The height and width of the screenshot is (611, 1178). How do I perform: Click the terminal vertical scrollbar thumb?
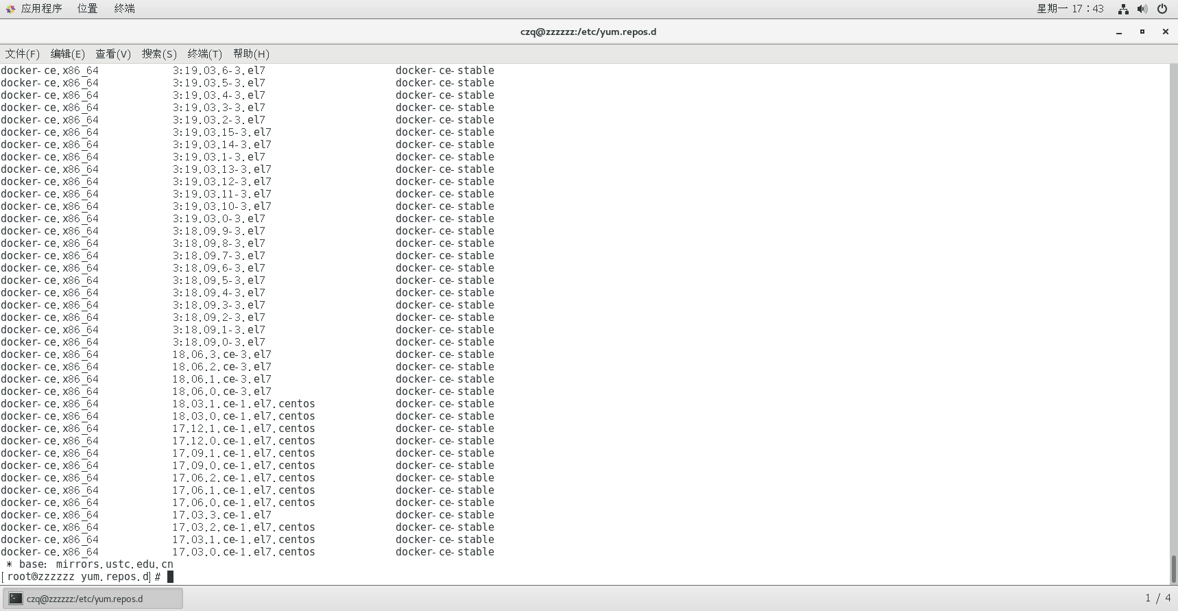tap(1173, 568)
